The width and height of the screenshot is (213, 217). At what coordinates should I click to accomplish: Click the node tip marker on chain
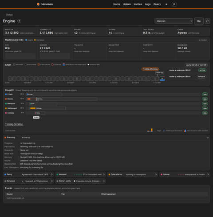click(159, 73)
